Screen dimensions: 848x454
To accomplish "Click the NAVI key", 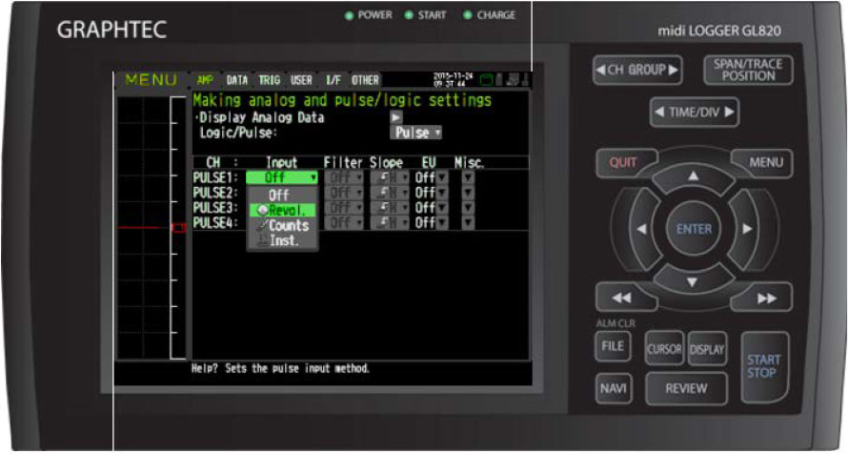I will [614, 388].
